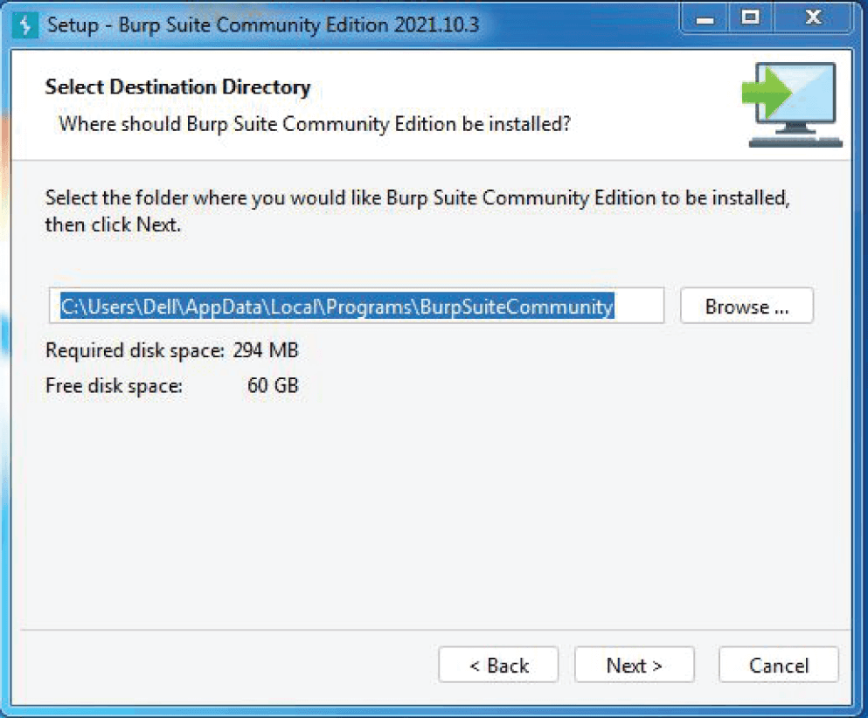Click the Free disk space label
Viewport: 868px width, 718px height.
[114, 385]
